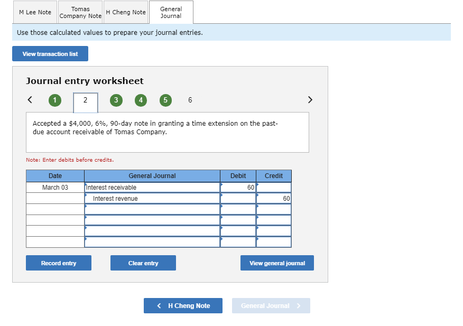Image resolution: width=463 pixels, height=326 pixels.
Task: Click the sixth row credit cell
Action: 274,242
